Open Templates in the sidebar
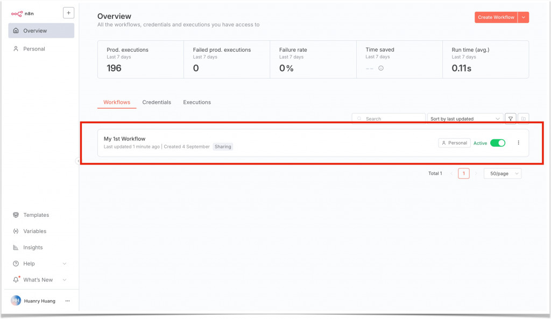This screenshot has width=551, height=319. tap(36, 215)
